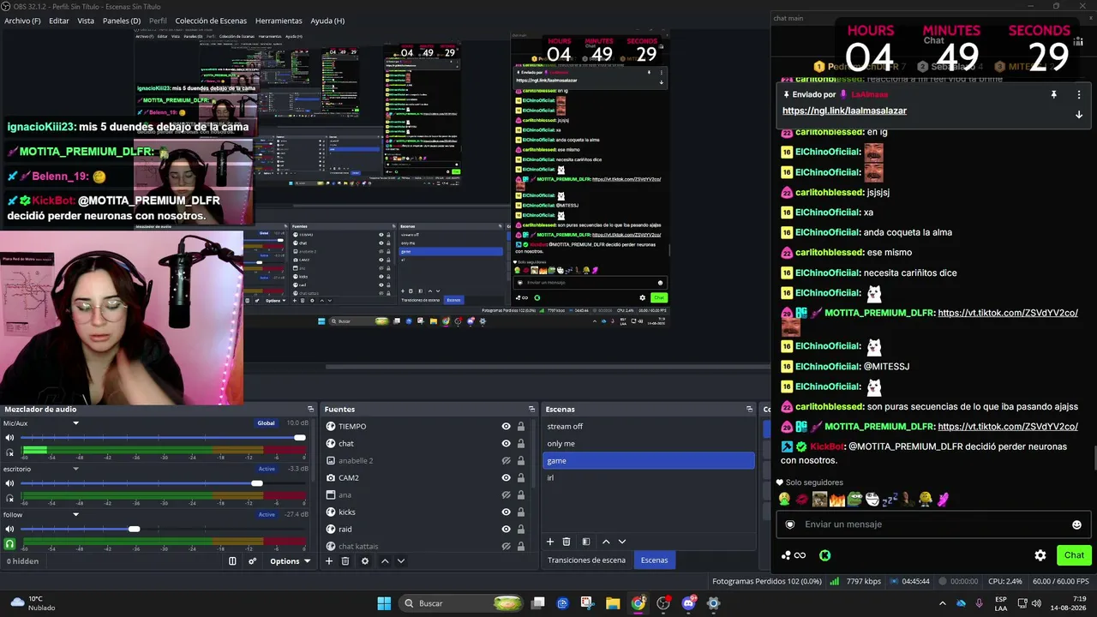Hide the raid source
1097x617 pixels.
pyautogui.click(x=506, y=530)
